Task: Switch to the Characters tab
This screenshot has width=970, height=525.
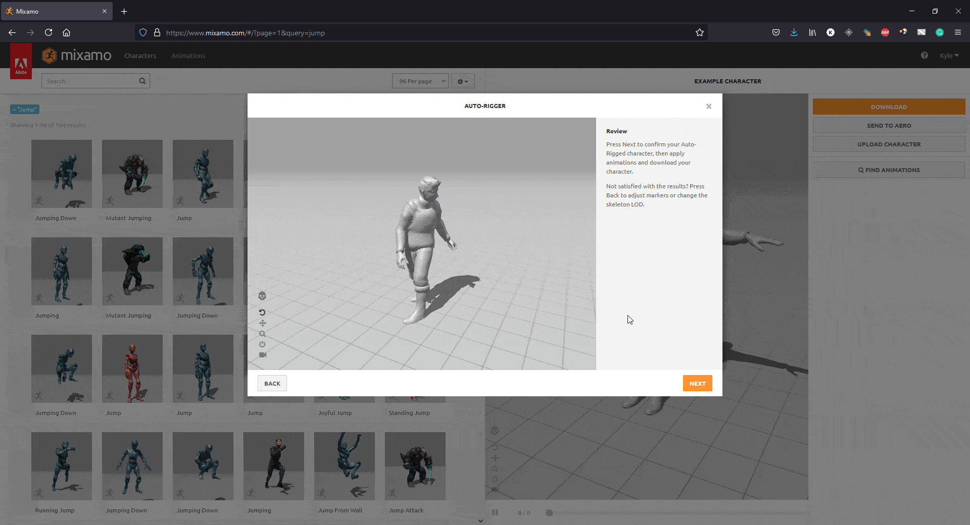Action: tap(140, 56)
